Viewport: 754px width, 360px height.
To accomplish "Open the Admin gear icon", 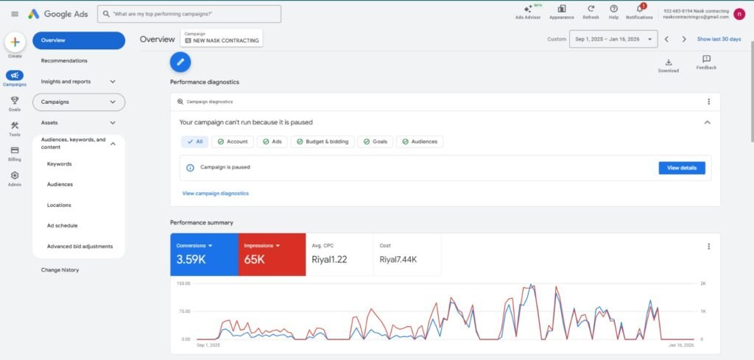I will 15,176.
